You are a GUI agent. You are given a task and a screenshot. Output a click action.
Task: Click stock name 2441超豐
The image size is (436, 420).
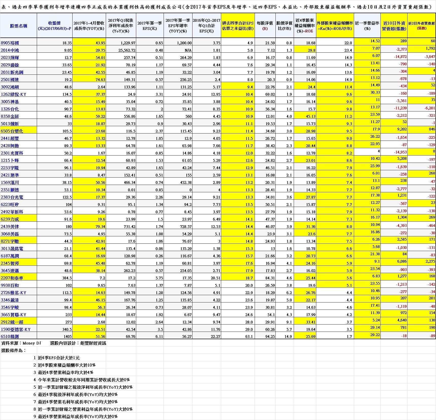tap(10, 138)
